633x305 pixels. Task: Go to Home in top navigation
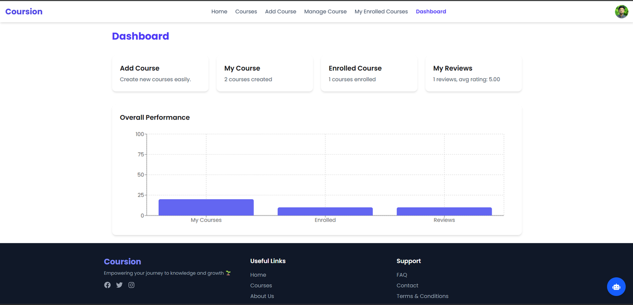pyautogui.click(x=219, y=11)
